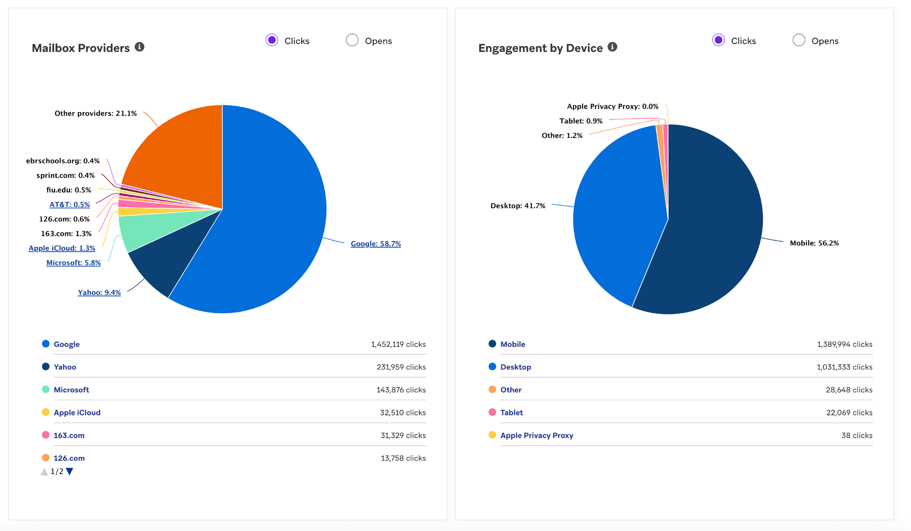The width and height of the screenshot is (911, 531).
Task: Go to next legend page arrow
Action: click(x=69, y=471)
